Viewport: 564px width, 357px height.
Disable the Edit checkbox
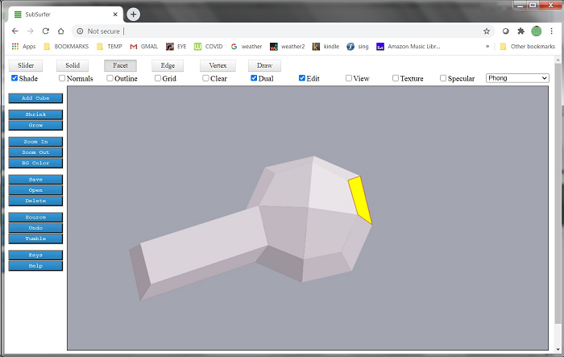[x=302, y=78]
